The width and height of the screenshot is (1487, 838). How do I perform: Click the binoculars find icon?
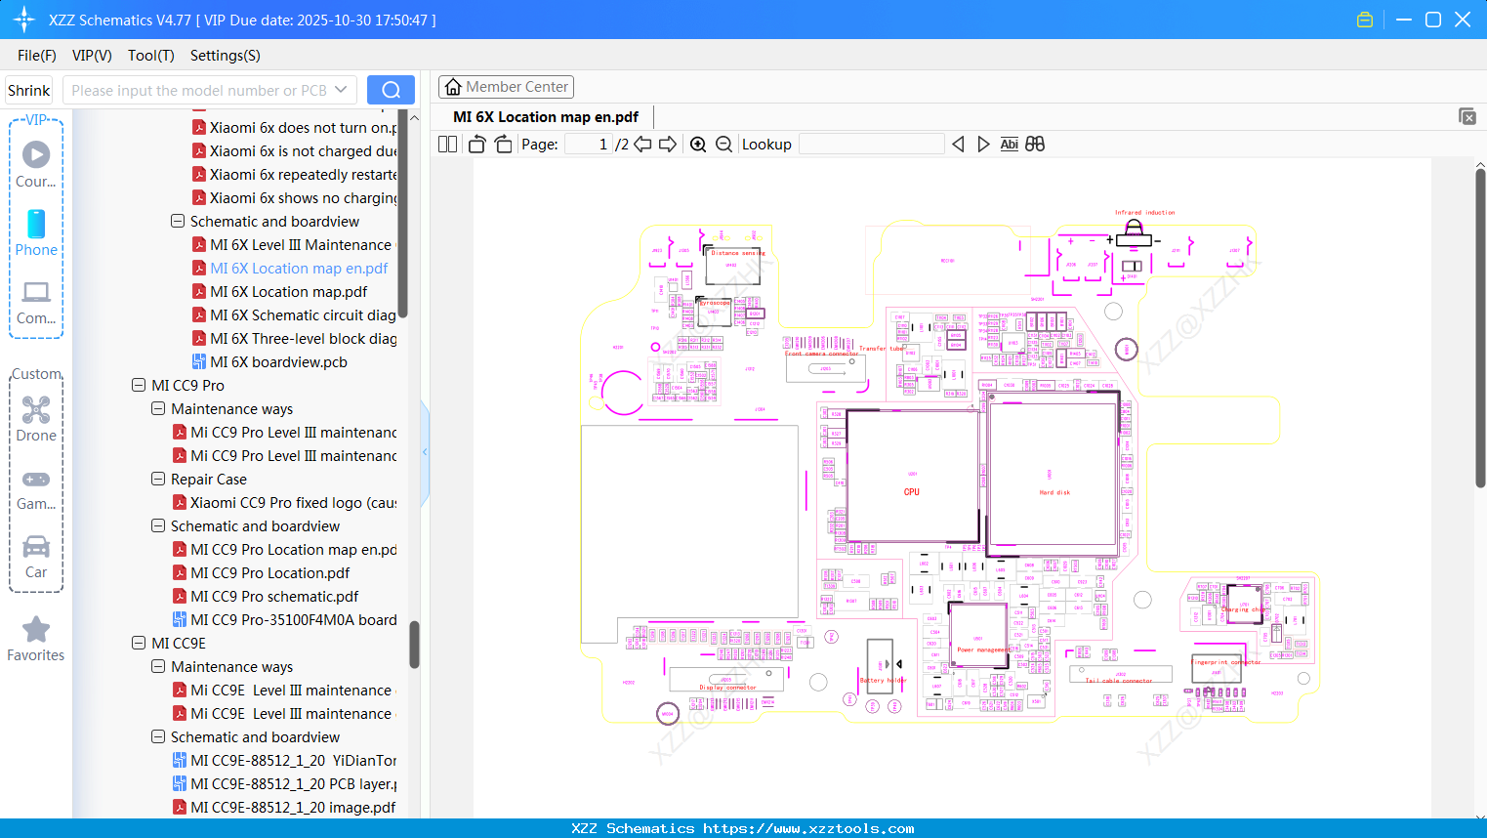tap(1035, 145)
